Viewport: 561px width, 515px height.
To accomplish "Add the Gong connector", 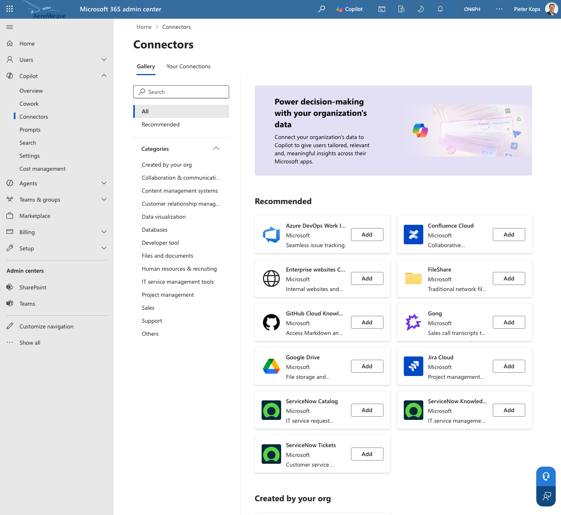I will point(509,322).
